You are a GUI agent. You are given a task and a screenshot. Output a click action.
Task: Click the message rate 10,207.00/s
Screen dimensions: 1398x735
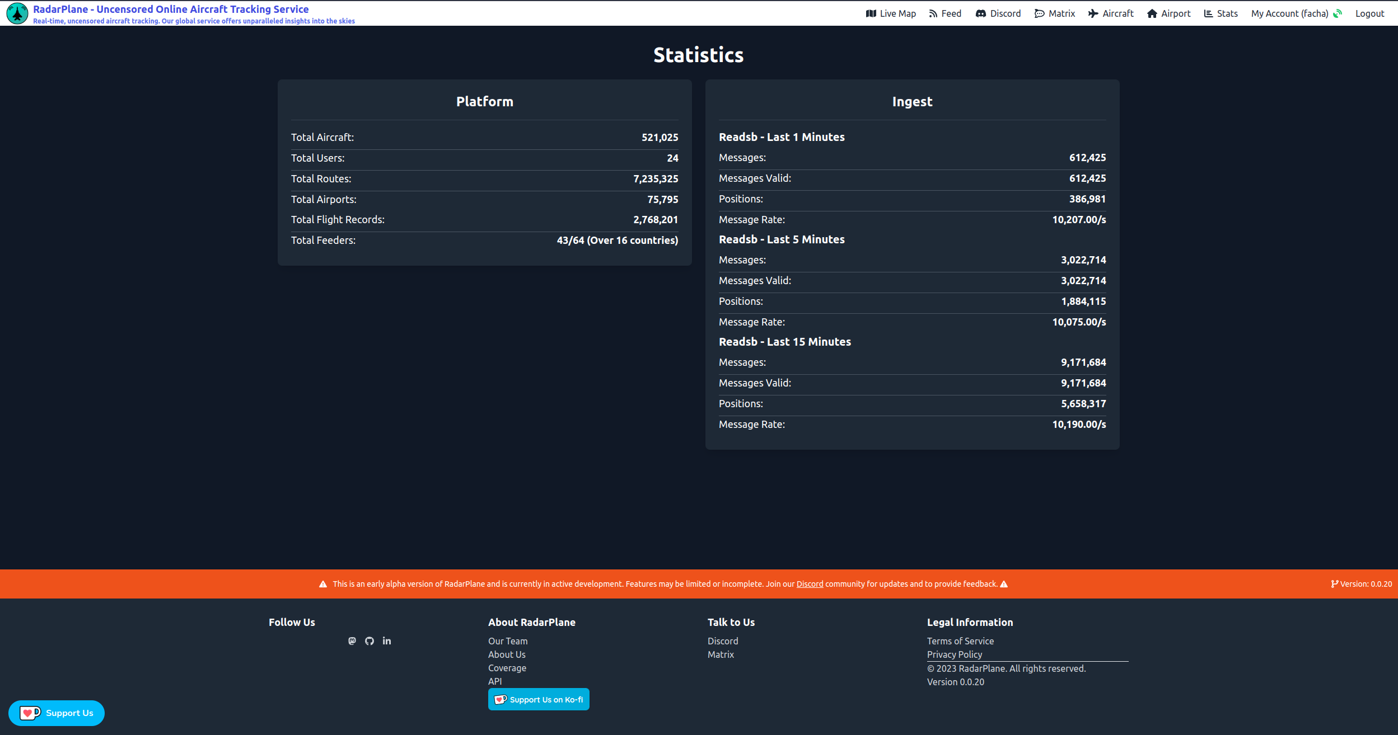1079,220
